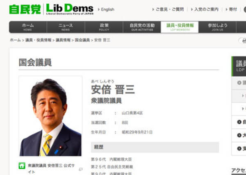Click the 安倍晋三 profile photo
The image size is (246, 175).
click(50, 116)
